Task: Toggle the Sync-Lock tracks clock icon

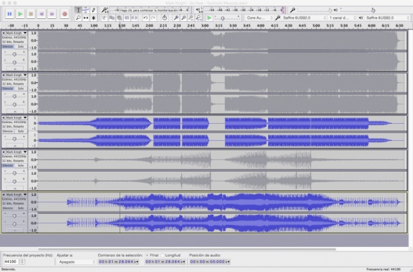Action: pyautogui.click(x=164, y=18)
